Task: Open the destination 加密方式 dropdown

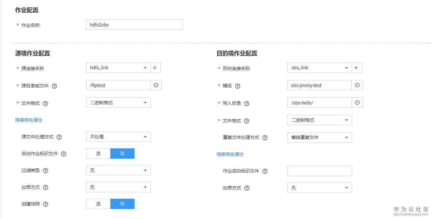Action: coord(319,188)
